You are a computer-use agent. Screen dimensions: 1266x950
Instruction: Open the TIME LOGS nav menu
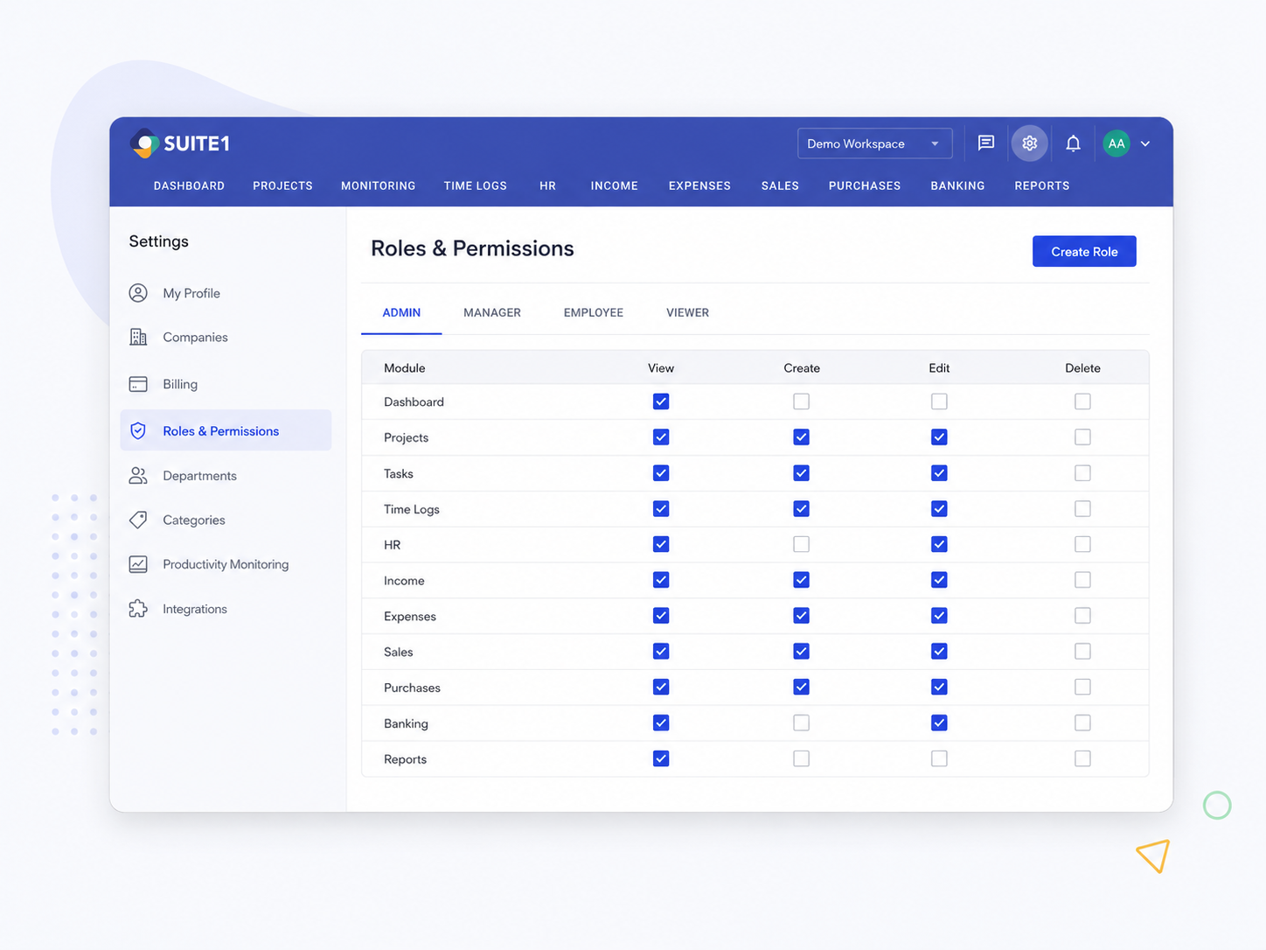(x=475, y=185)
